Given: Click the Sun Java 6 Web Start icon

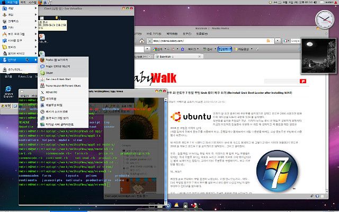Looking at the screenshot, I should [x=42, y=79].
